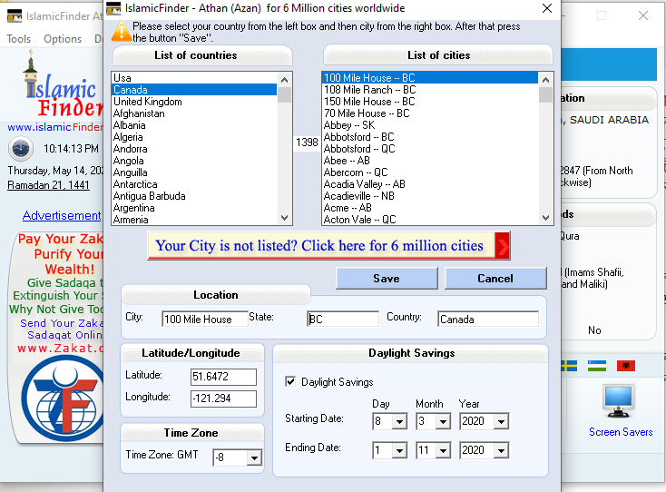Click the warning triangle icon in dialog
This screenshot has width=666, height=492.
click(x=122, y=32)
